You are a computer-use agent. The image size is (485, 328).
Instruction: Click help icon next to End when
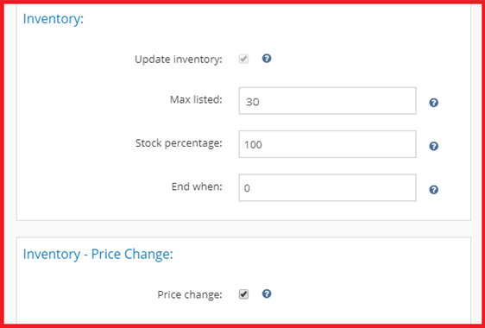pos(434,190)
